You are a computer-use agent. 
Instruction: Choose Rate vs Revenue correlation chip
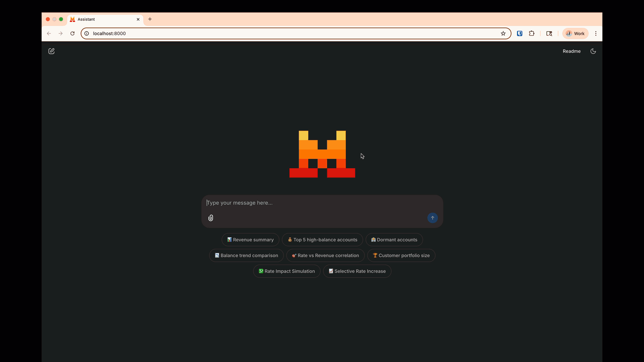325,256
